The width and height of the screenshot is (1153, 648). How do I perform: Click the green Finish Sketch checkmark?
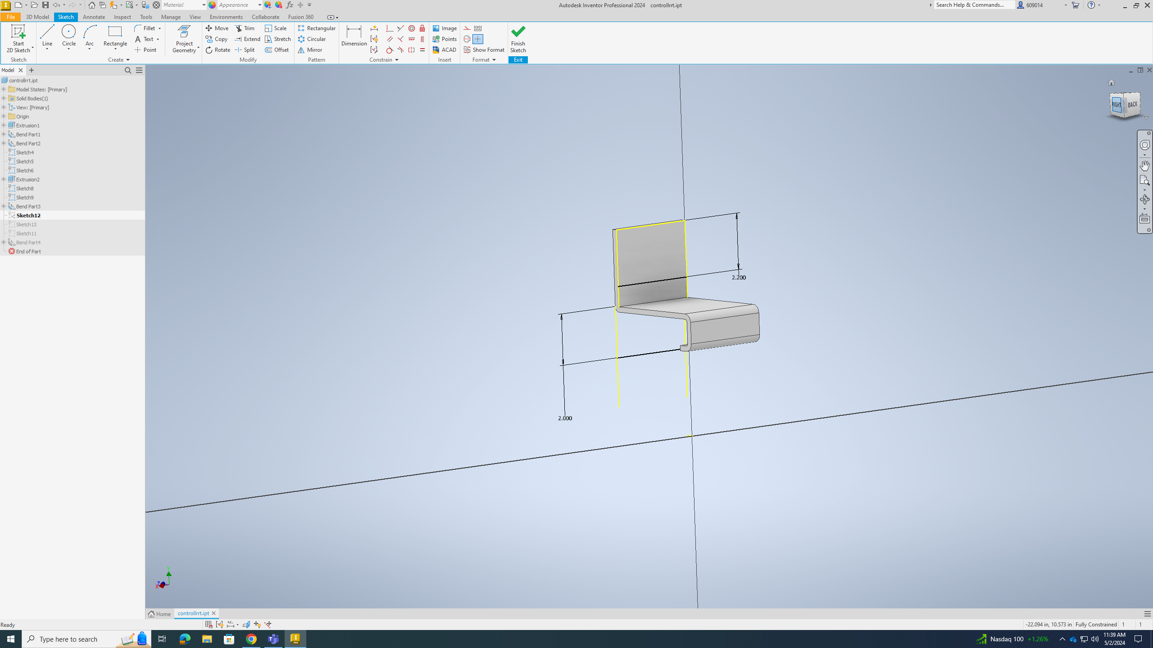coord(518,32)
